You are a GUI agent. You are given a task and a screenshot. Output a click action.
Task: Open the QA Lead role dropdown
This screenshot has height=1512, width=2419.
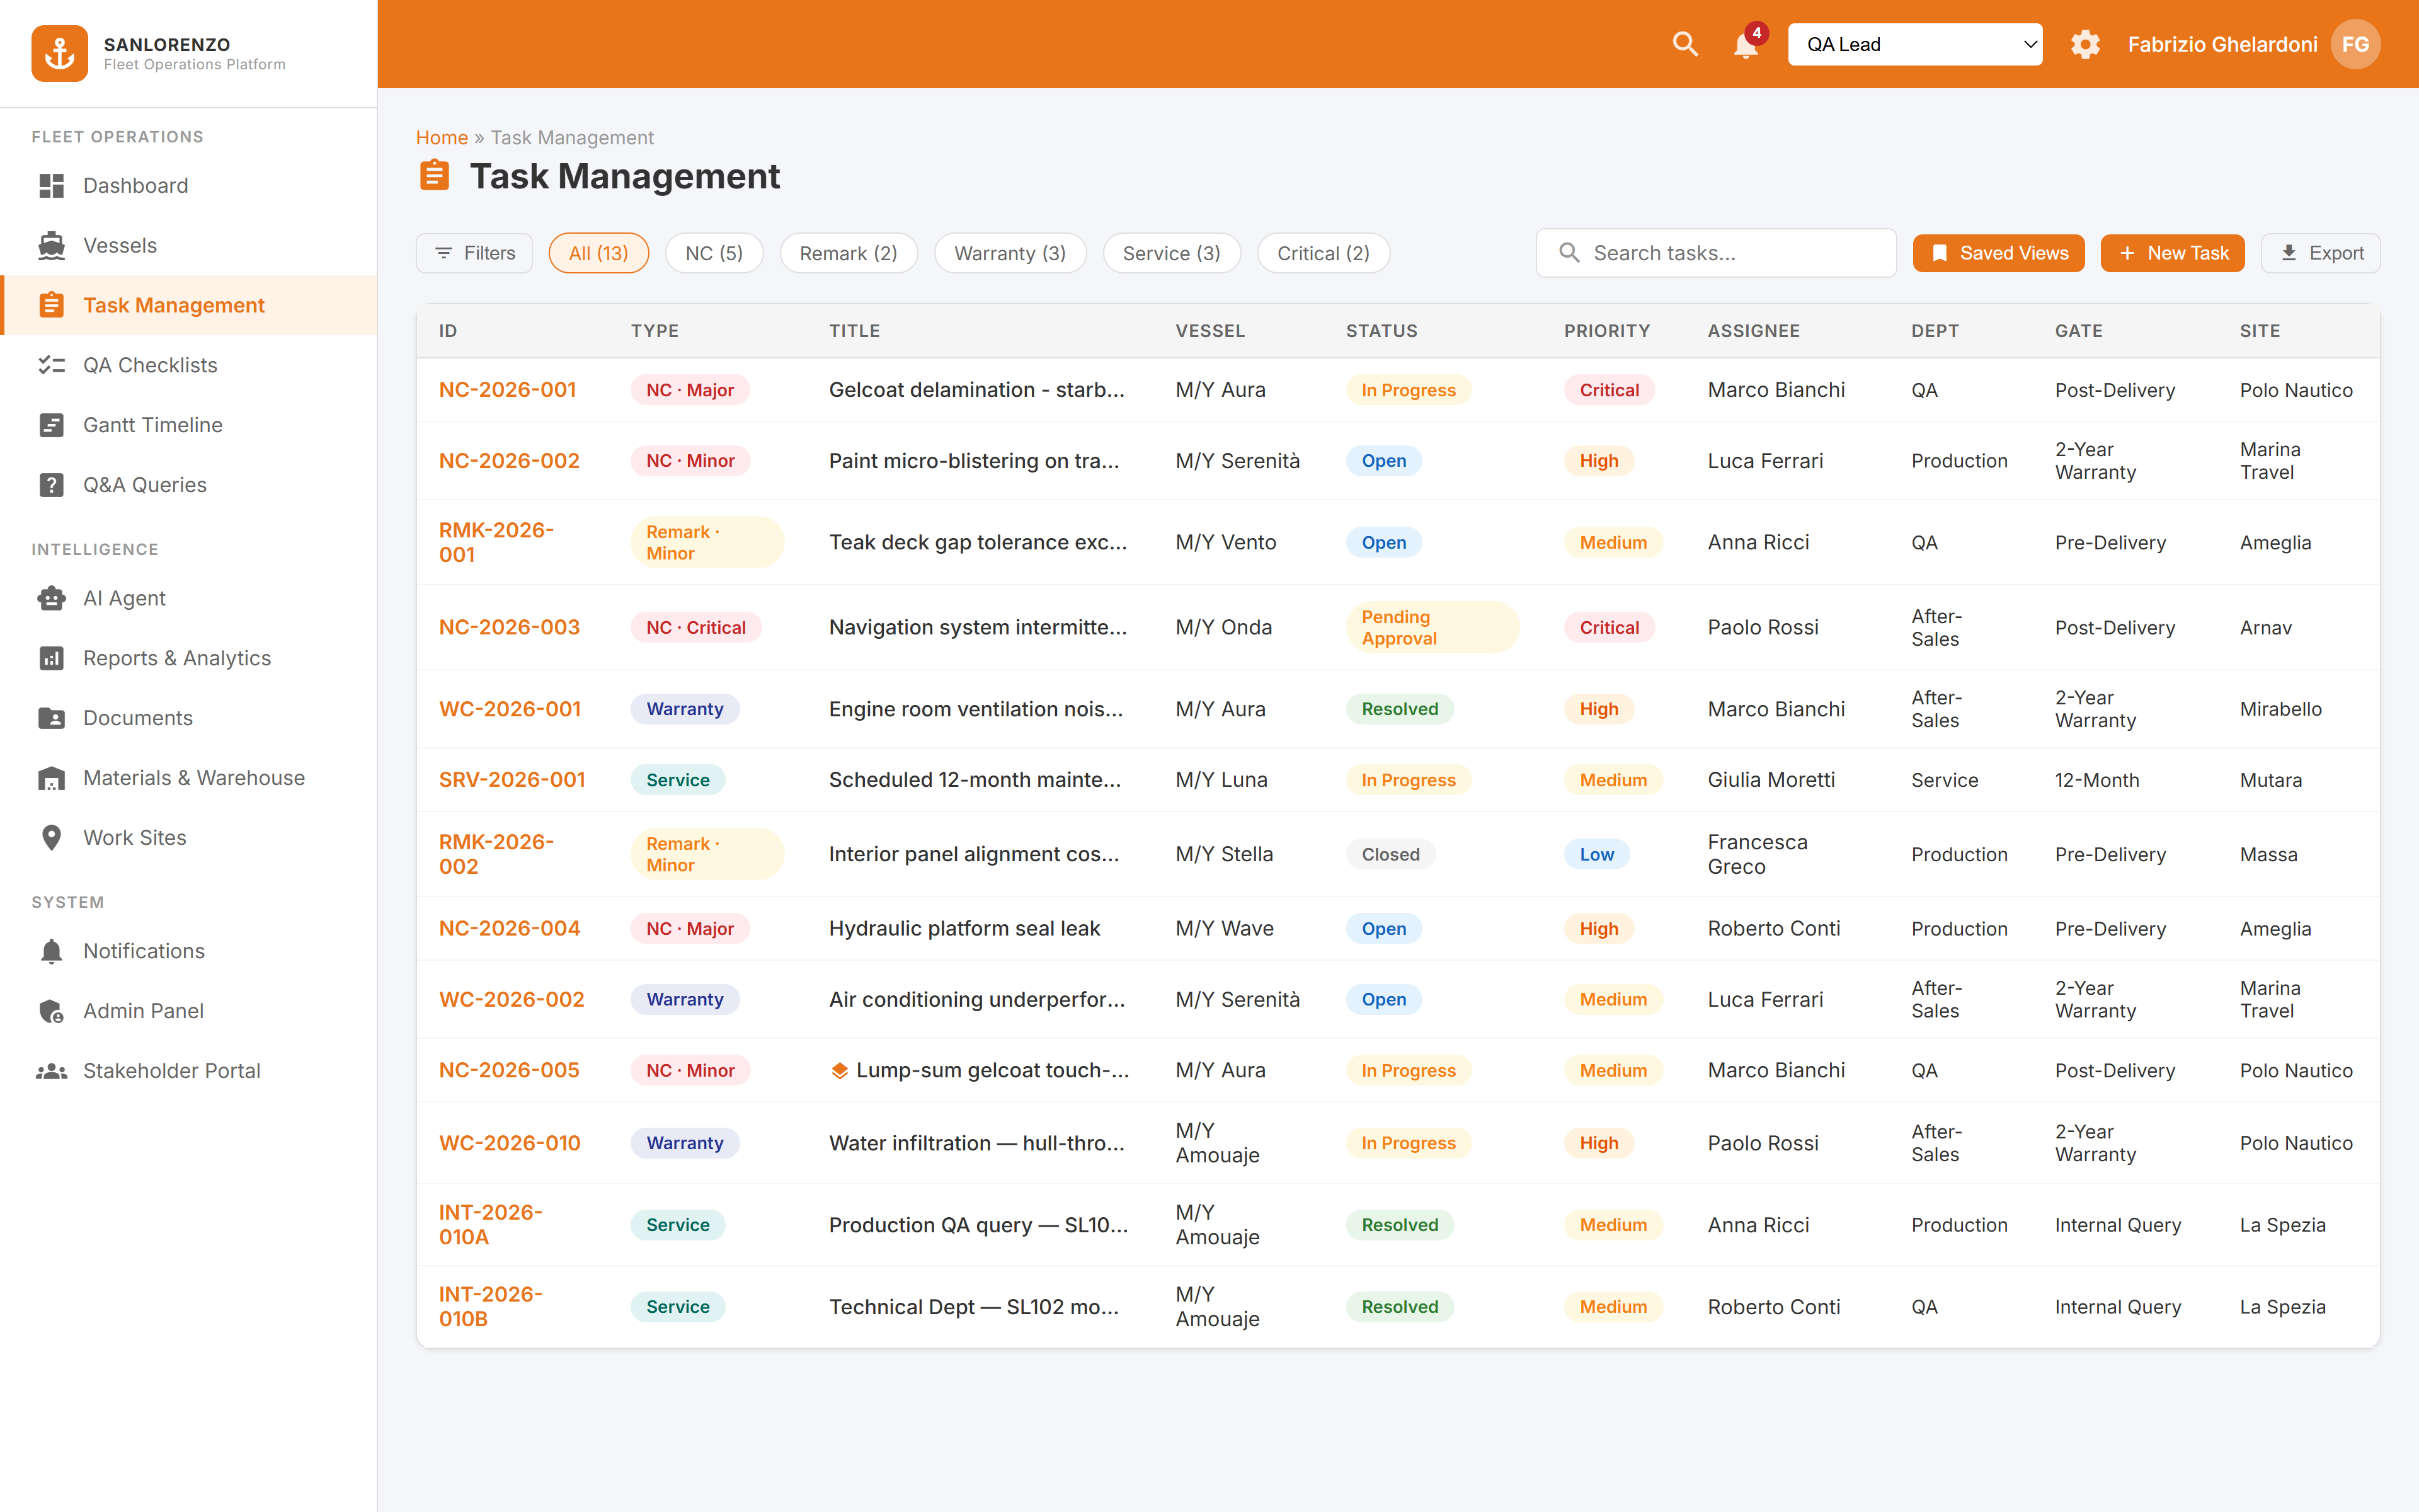coord(1914,44)
